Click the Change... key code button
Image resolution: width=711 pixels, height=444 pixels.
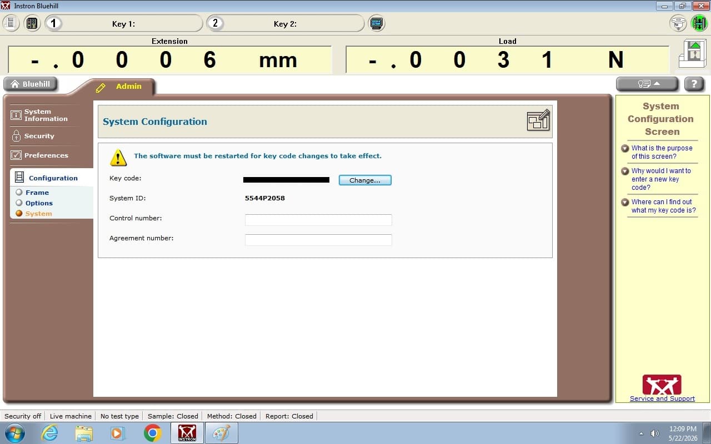(365, 180)
